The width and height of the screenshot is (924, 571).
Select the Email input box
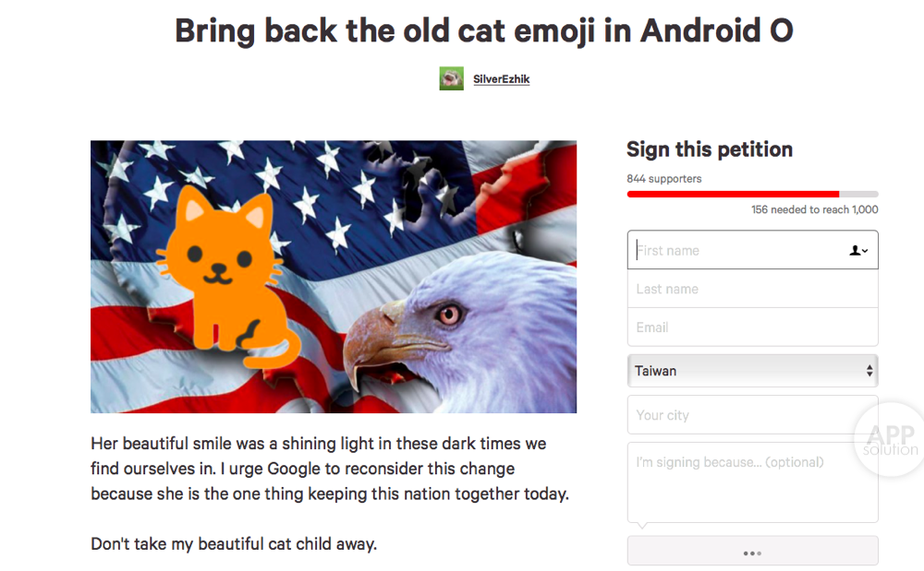pyautogui.click(x=752, y=327)
